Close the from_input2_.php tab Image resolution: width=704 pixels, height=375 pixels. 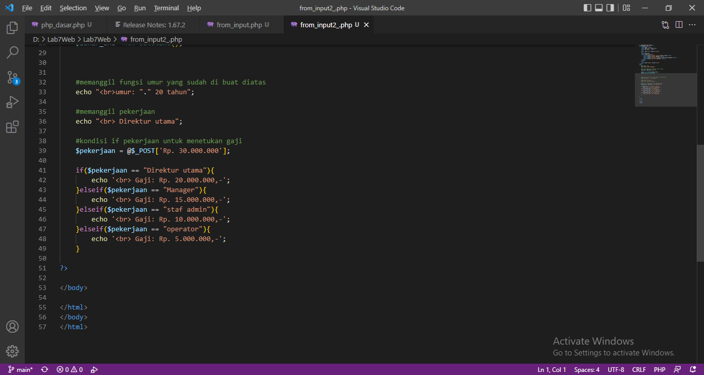[x=366, y=25]
